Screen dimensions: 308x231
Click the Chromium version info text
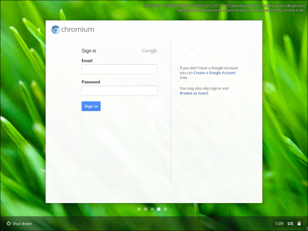(x=224, y=6)
